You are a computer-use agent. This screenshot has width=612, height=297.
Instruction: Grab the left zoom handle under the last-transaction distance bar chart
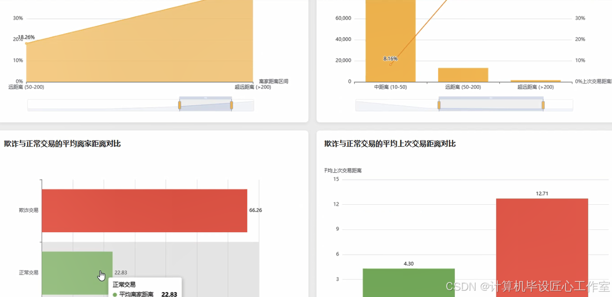pos(439,105)
